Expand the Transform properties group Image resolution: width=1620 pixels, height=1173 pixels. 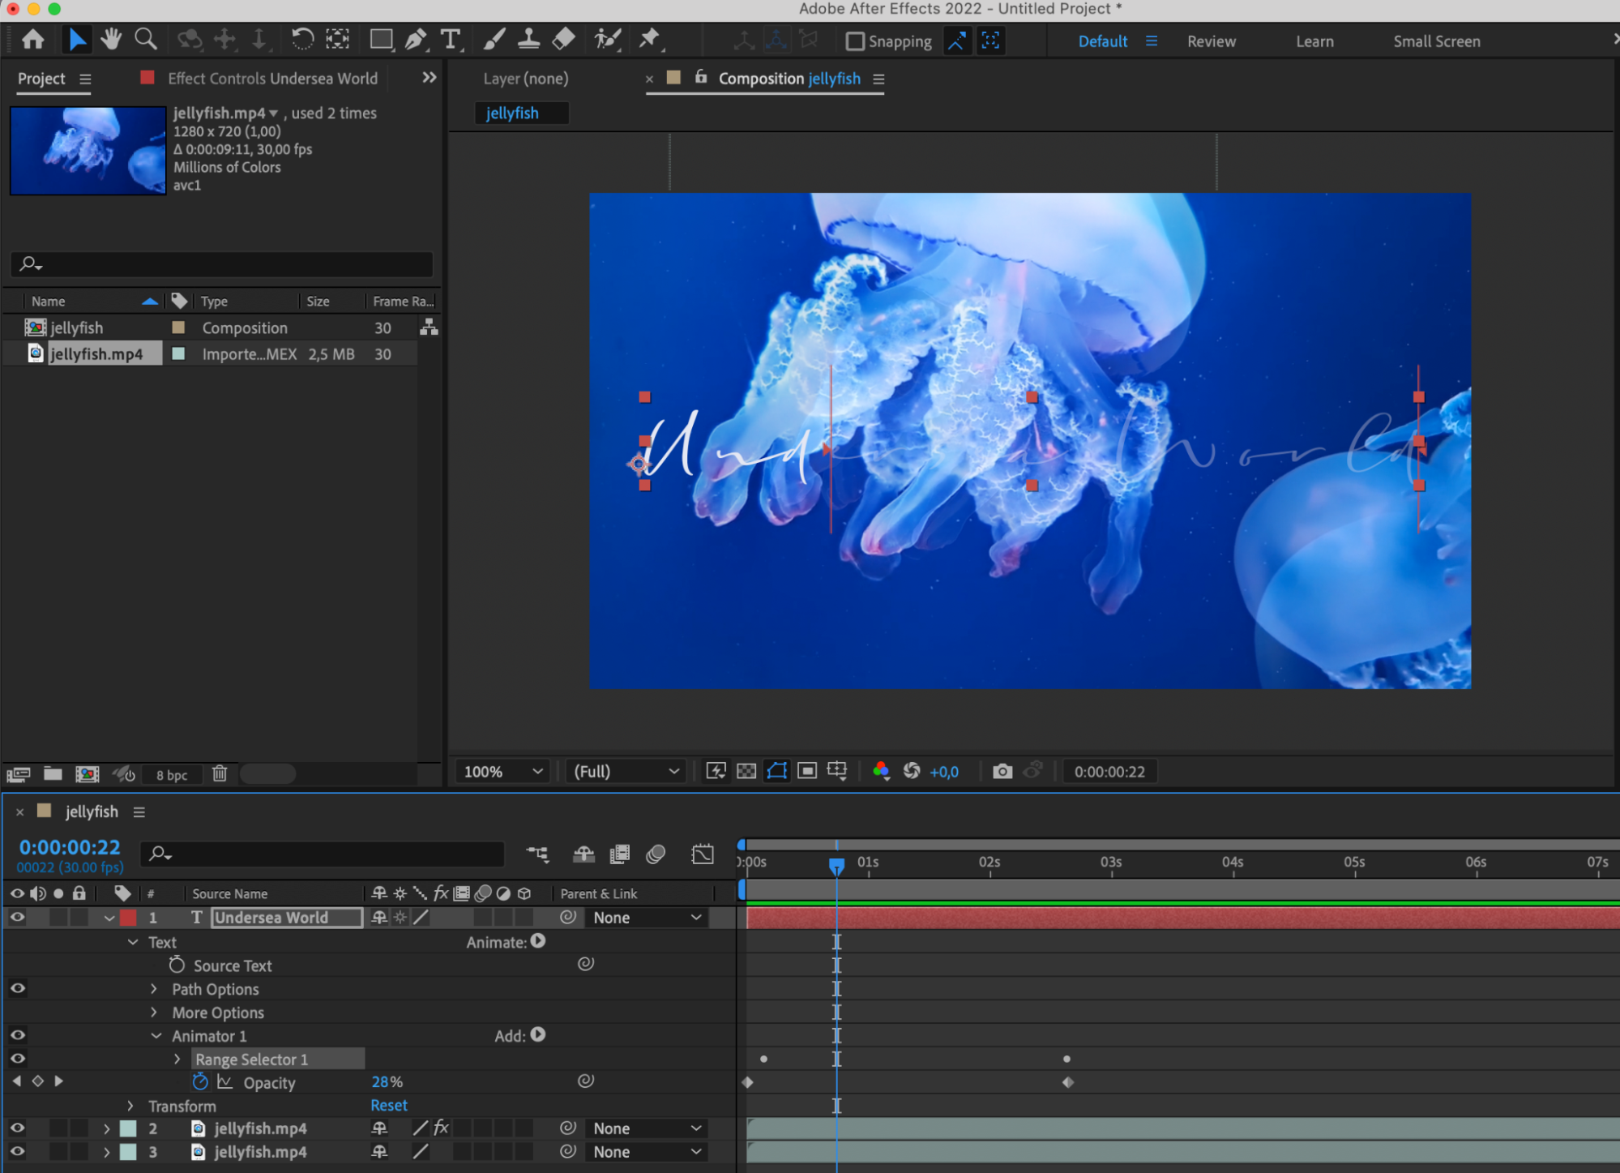coord(130,1106)
